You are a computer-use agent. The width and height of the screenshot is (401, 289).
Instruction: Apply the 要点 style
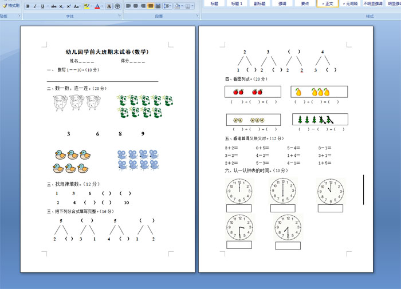pos(305,3)
